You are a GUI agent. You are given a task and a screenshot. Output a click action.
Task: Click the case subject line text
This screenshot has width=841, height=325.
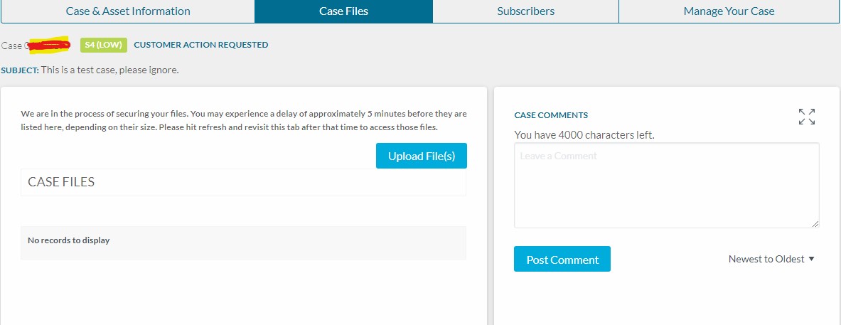click(109, 70)
